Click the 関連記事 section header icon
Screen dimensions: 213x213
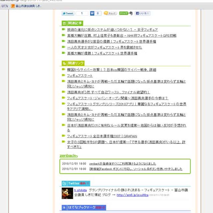pos(64,23)
